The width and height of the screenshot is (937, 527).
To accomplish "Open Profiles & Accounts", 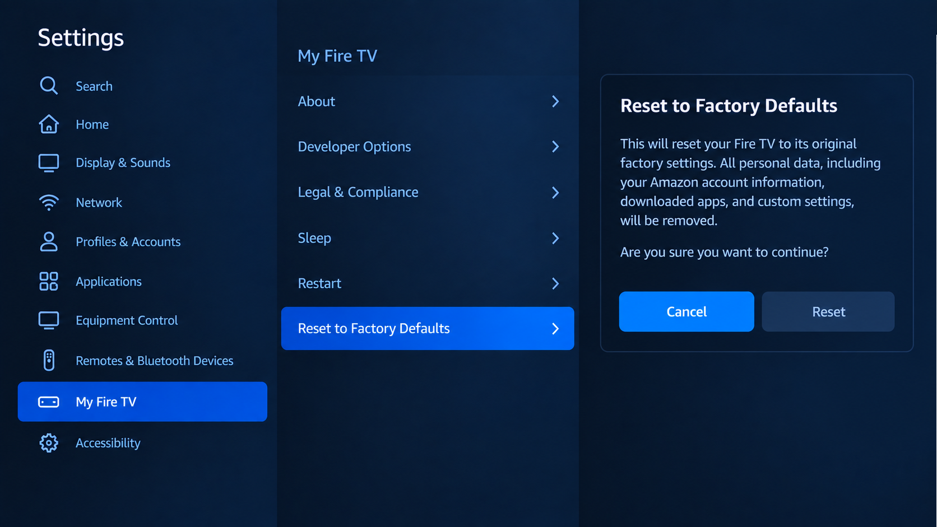I will (x=128, y=242).
